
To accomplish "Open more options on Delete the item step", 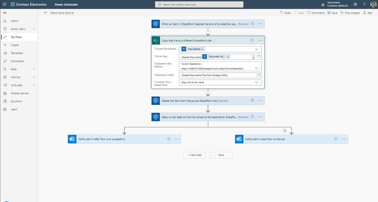I will pyautogui.click(x=260, y=101).
